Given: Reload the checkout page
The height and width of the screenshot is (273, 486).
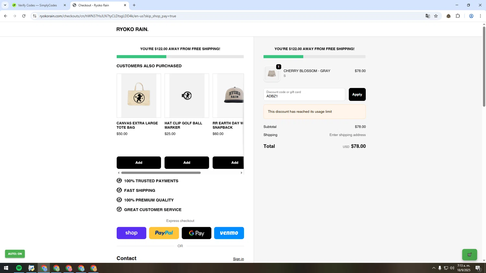Looking at the screenshot, I should pos(24,16).
